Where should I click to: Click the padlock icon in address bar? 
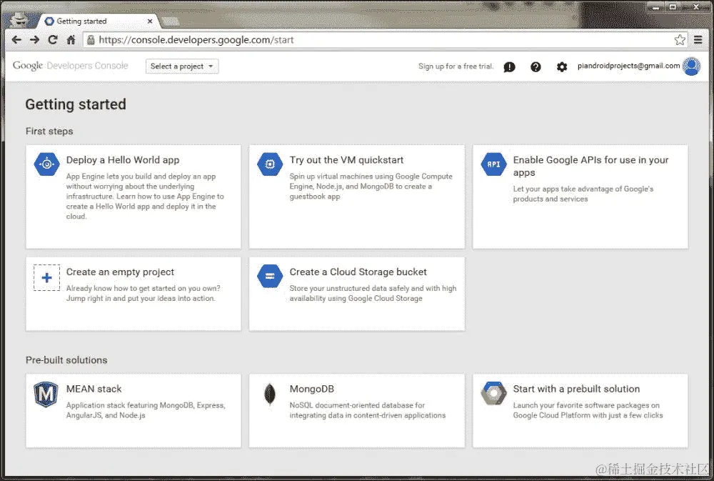point(91,39)
